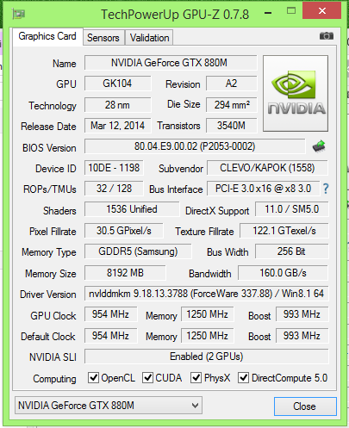
Task: Toggle the CUDA checkbox
Action: (147, 378)
